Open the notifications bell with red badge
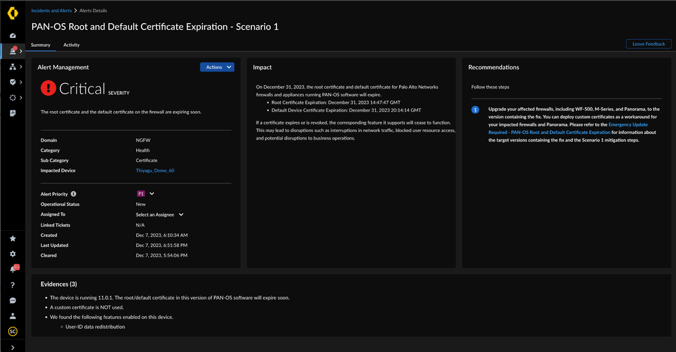The height and width of the screenshot is (352, 676). click(x=13, y=269)
